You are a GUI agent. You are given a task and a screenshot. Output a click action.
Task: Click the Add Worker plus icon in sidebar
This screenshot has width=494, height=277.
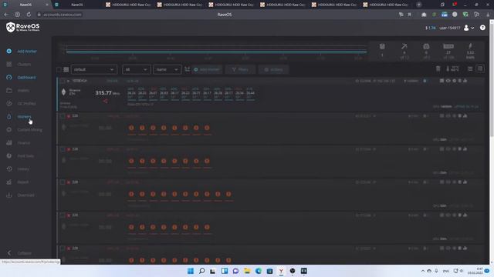(8, 52)
